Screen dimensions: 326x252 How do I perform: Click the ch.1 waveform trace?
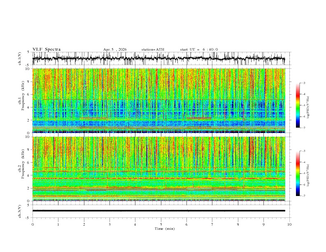coord(158,58)
